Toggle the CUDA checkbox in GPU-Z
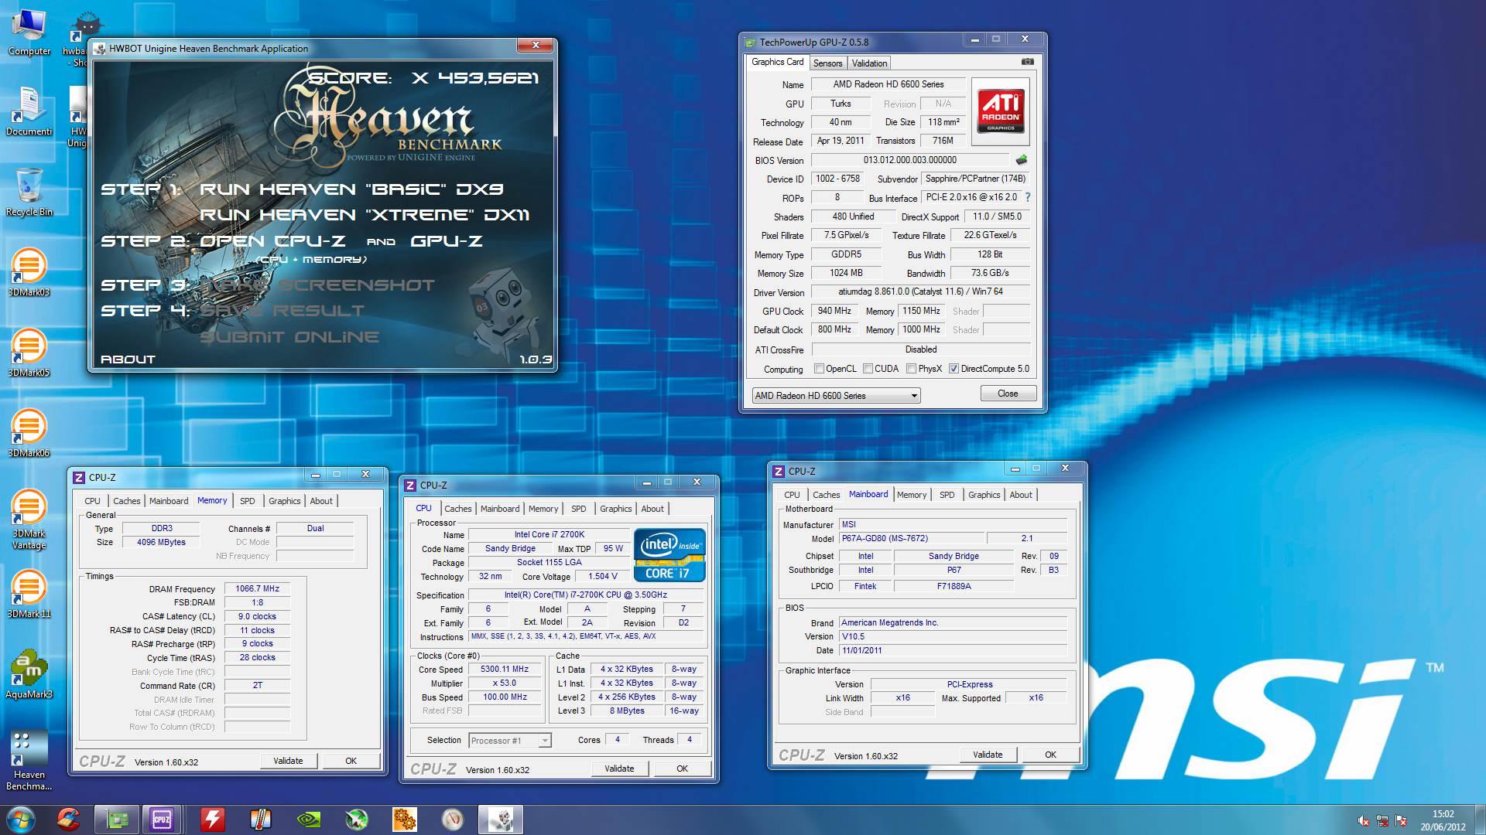Image resolution: width=1486 pixels, height=835 pixels. click(868, 369)
